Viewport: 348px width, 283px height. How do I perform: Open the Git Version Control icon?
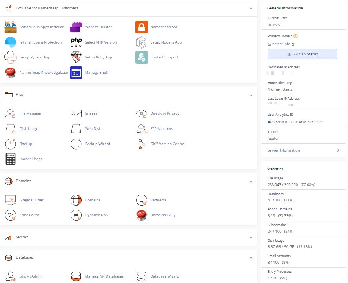pyautogui.click(x=142, y=144)
